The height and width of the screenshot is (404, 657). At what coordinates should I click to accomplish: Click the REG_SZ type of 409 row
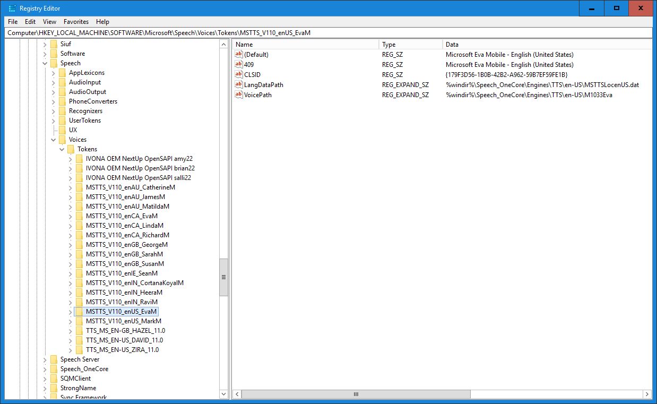pyautogui.click(x=392, y=65)
